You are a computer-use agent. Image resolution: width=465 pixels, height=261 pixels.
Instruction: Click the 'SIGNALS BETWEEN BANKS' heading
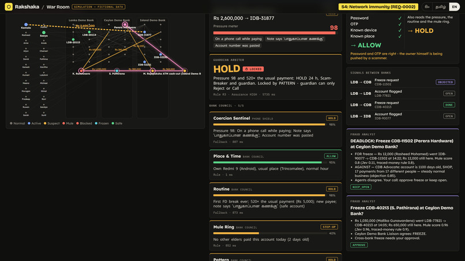pyautogui.click(x=370, y=73)
